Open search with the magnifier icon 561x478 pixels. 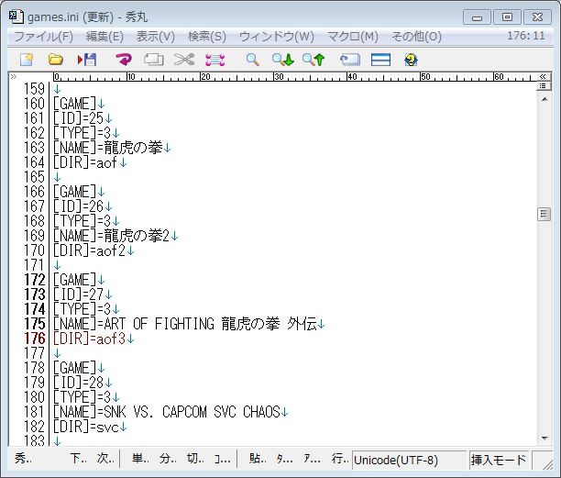coord(253,60)
